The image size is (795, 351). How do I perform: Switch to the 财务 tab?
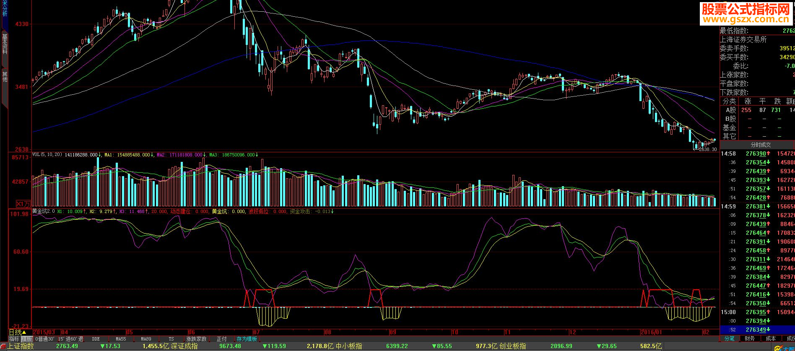[x=750, y=338]
